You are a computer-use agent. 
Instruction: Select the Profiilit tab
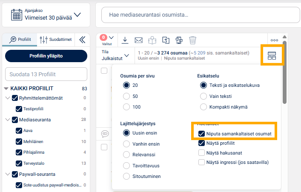click(20, 40)
